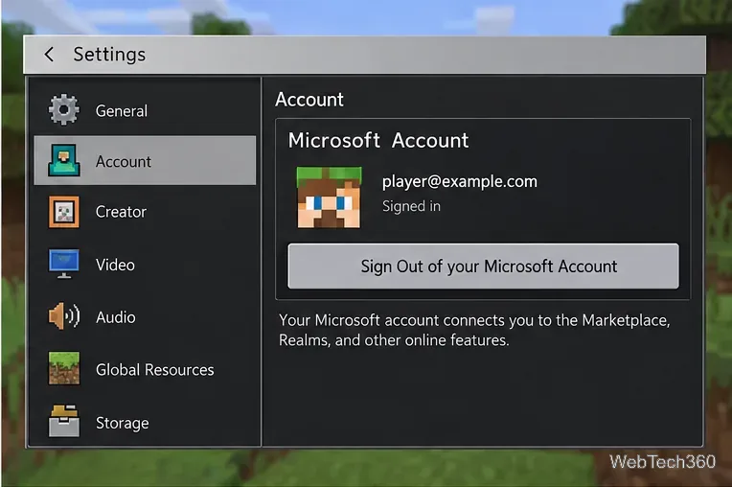Click the Creator painting icon
The image size is (732, 487).
(x=64, y=212)
